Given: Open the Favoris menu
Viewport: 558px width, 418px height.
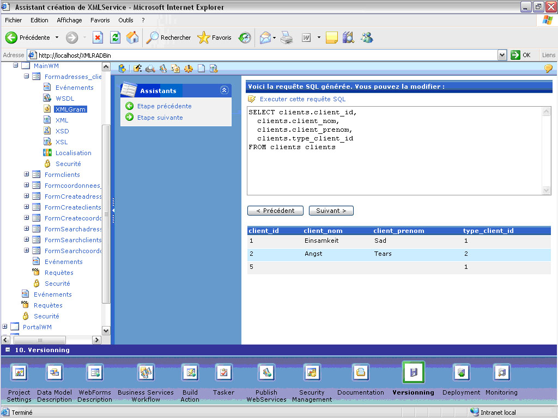Looking at the screenshot, I should (x=100, y=20).
